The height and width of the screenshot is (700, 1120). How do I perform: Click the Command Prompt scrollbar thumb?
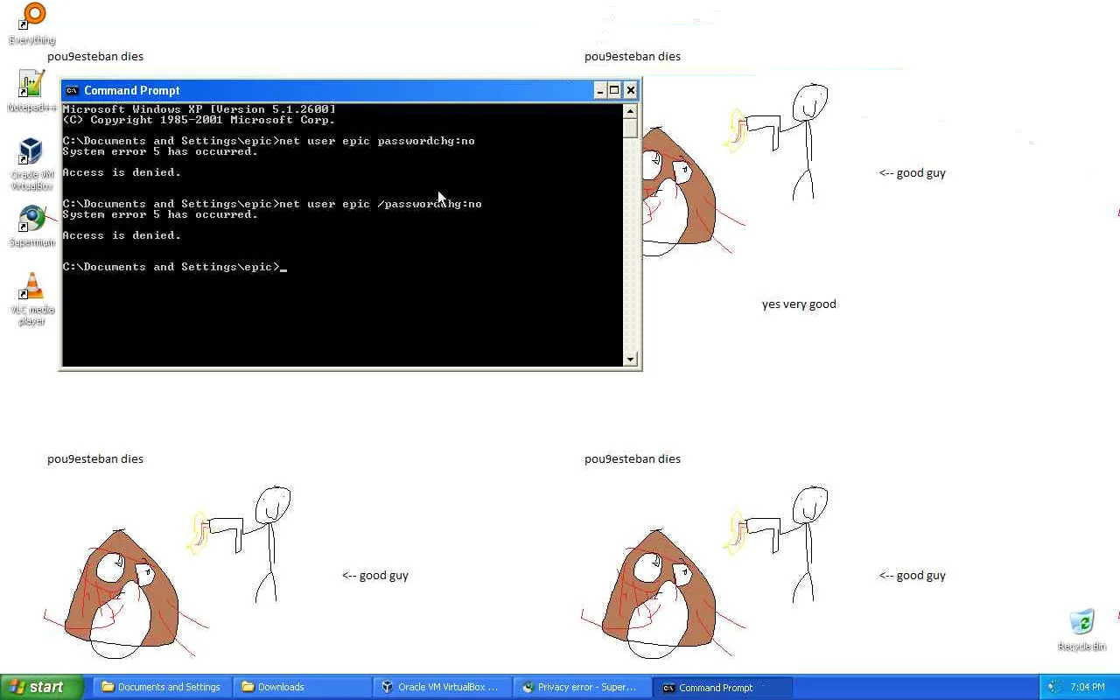click(x=630, y=128)
